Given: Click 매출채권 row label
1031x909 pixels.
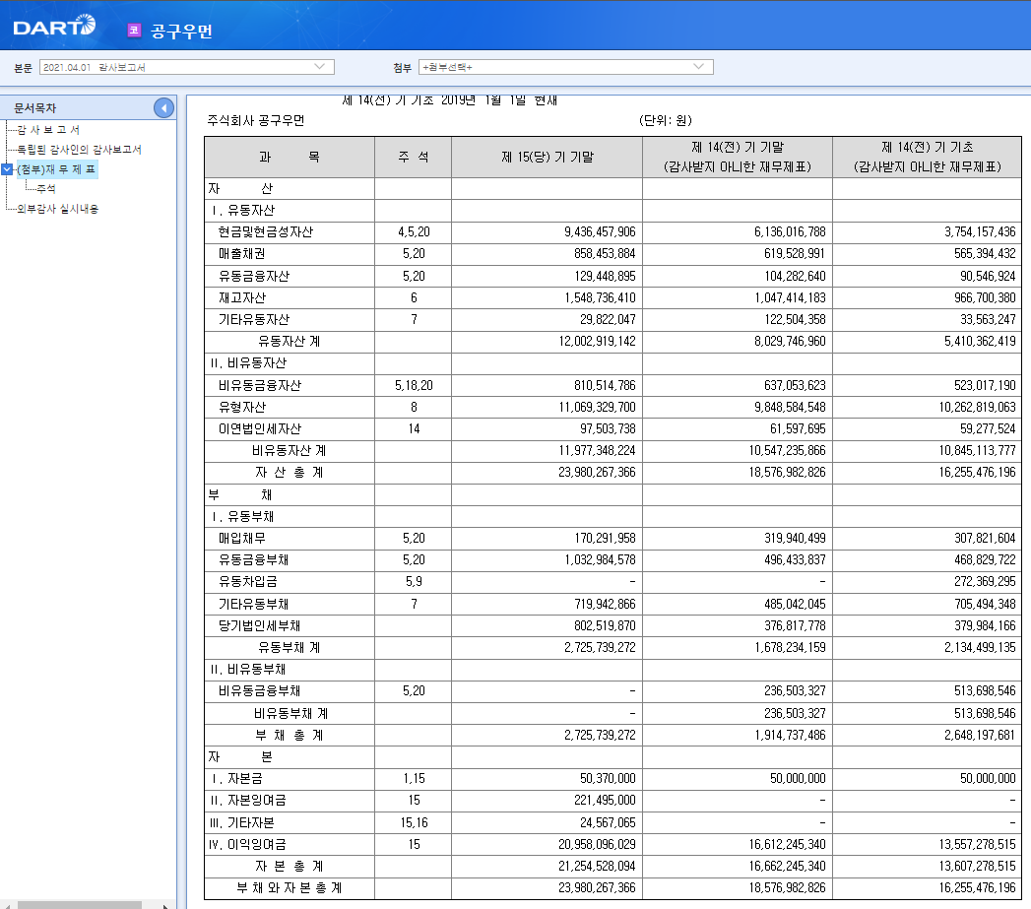Looking at the screenshot, I should click(x=242, y=254).
